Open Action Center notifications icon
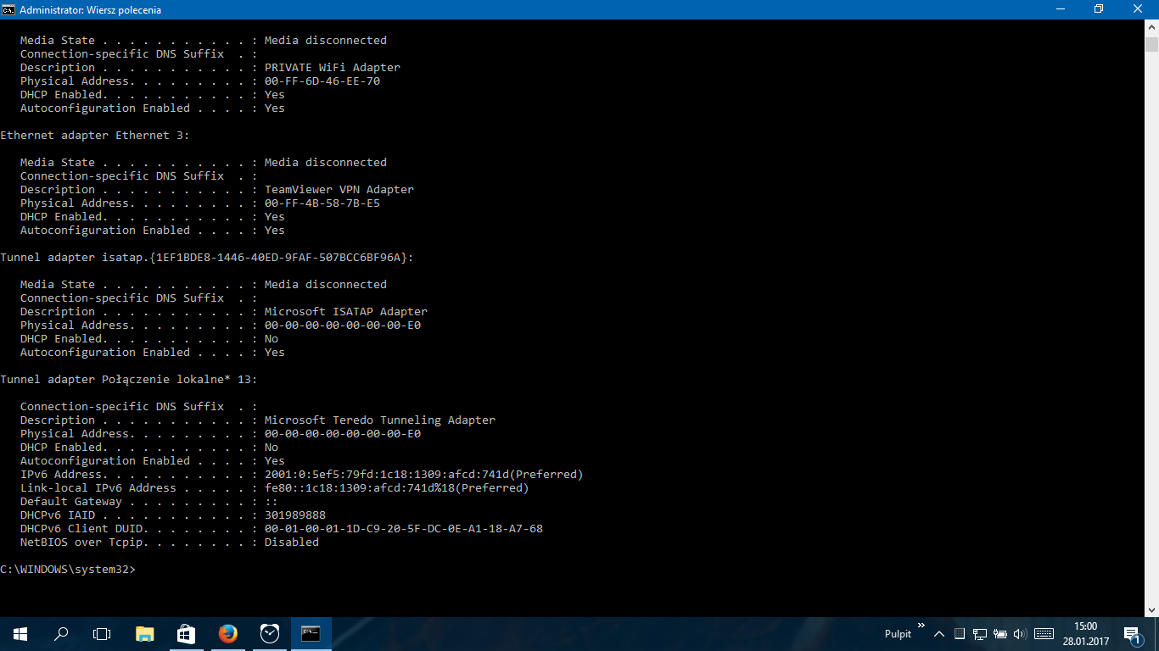Image resolution: width=1159 pixels, height=651 pixels. click(1132, 634)
